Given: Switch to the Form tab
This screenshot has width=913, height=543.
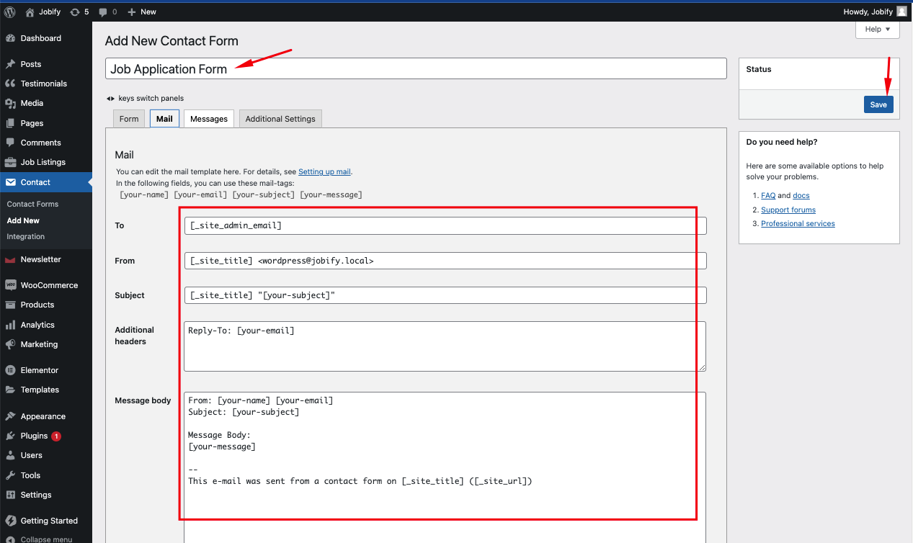Looking at the screenshot, I should tap(128, 118).
